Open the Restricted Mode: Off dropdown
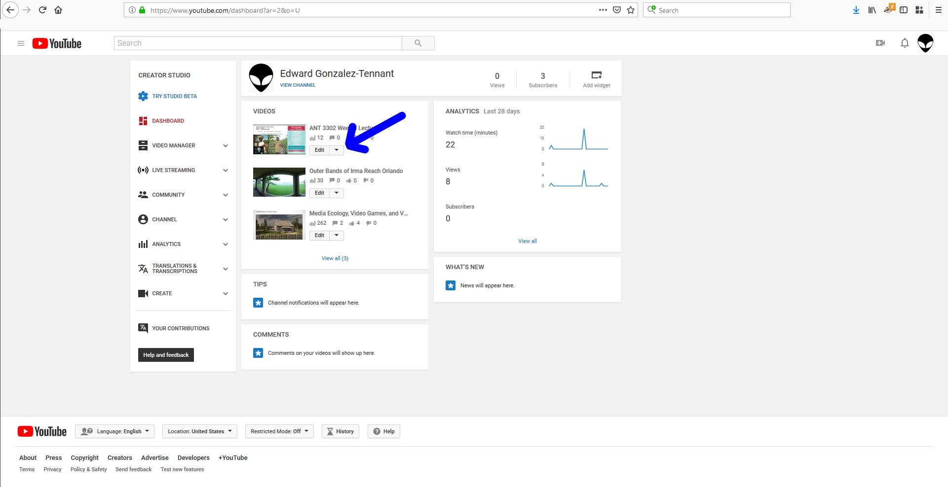Screen dimensions: 948x487 [279, 431]
